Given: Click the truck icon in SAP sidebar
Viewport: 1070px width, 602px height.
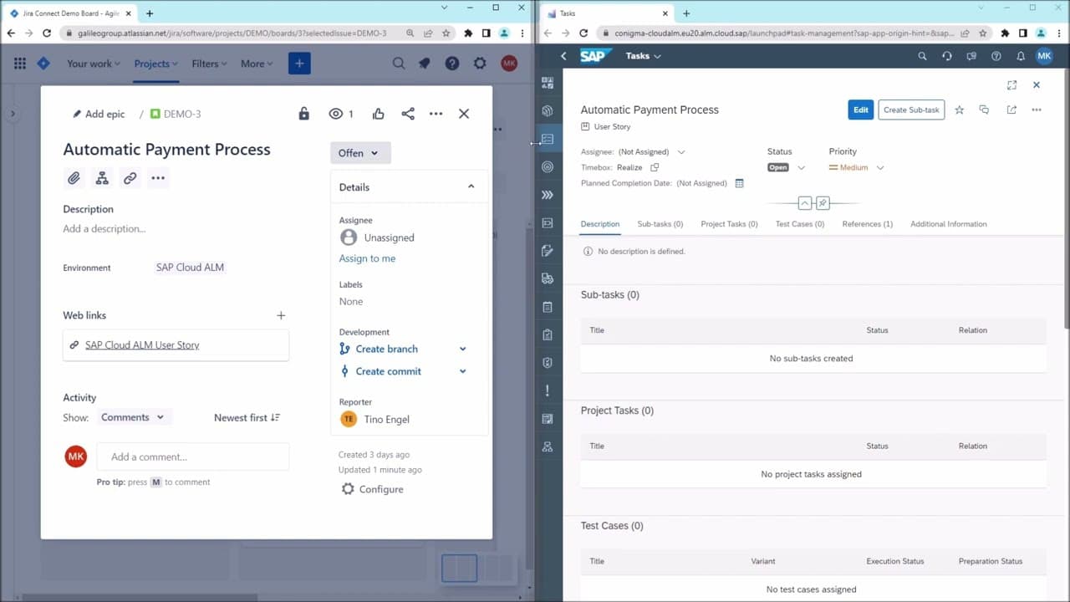Looking at the screenshot, I should pyautogui.click(x=548, y=278).
